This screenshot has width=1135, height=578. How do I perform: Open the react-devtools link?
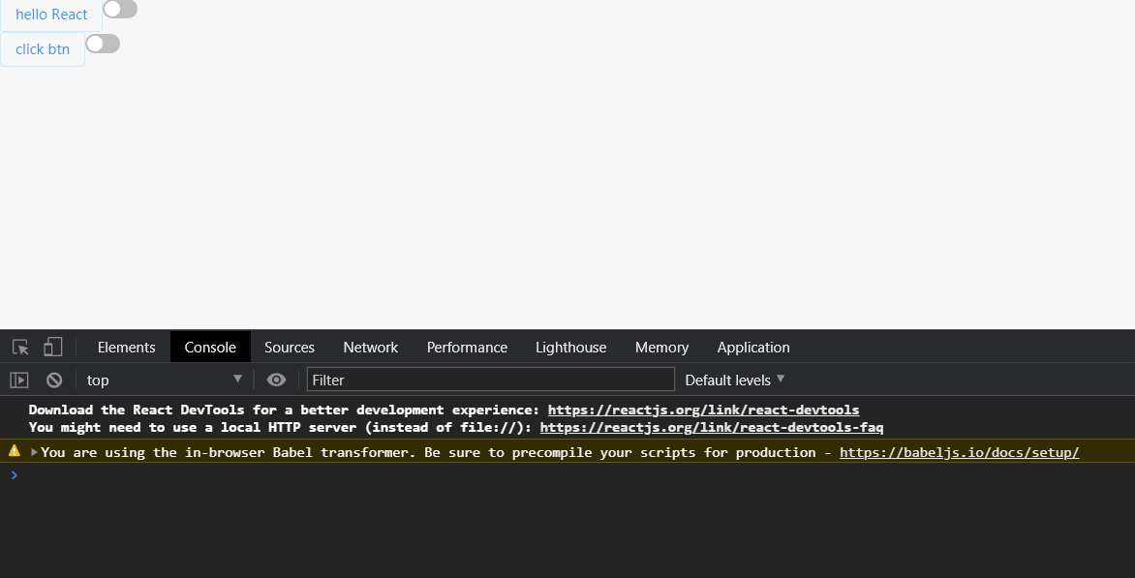(x=704, y=411)
